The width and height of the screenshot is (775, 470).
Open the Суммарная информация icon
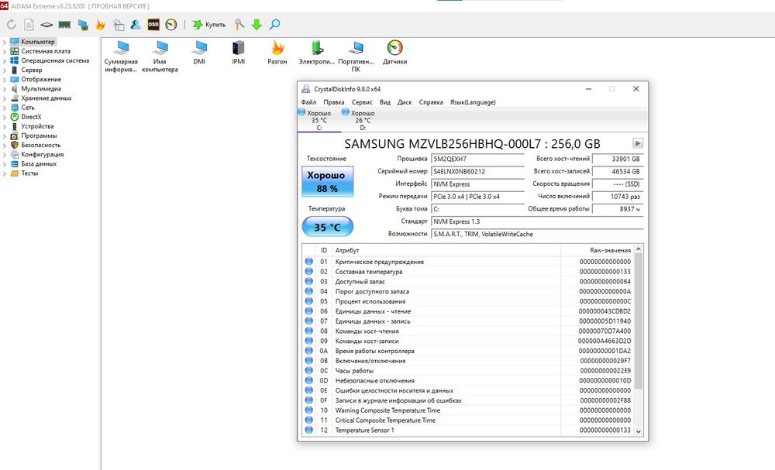121,57
